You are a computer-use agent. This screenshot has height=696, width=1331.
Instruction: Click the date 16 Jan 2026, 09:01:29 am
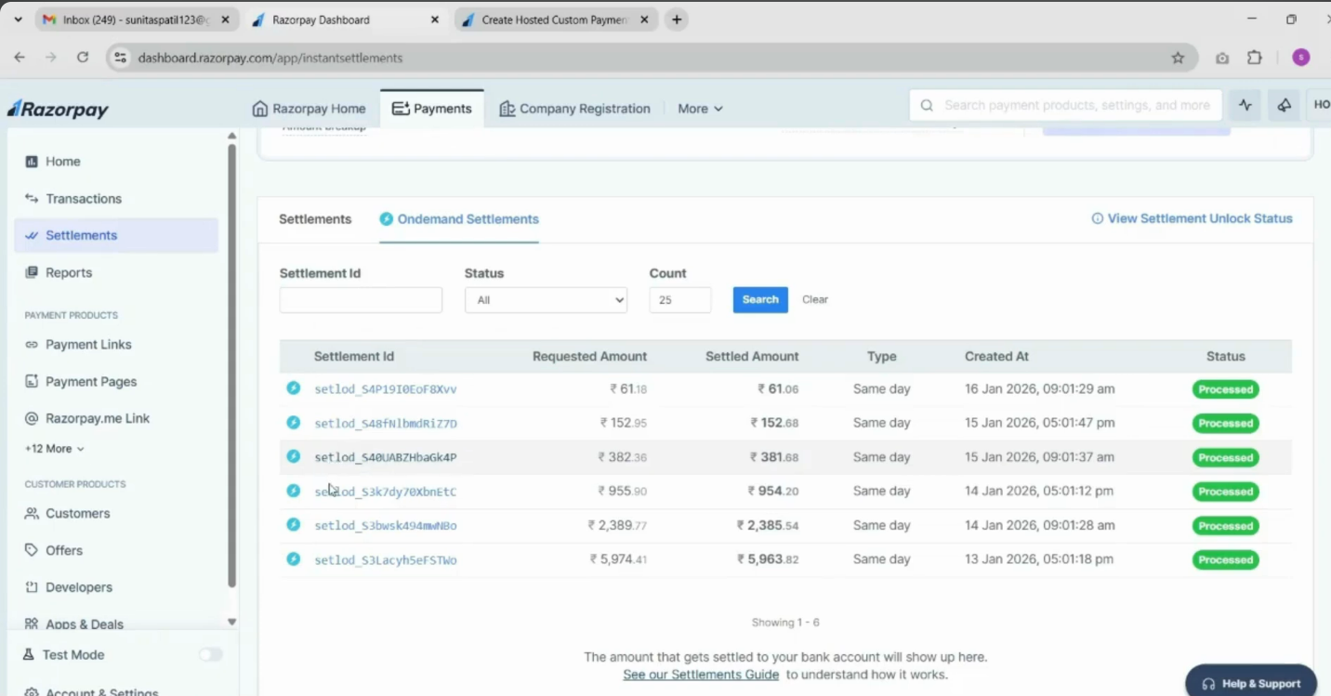pos(1039,388)
